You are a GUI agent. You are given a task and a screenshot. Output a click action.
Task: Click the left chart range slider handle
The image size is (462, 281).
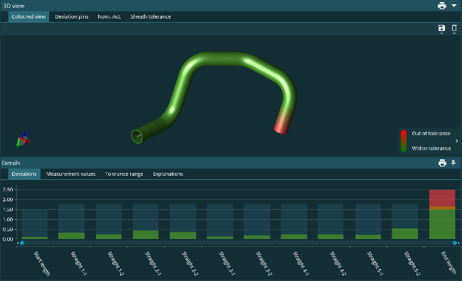(22, 243)
